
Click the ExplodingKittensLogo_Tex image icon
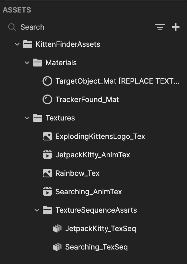click(47, 136)
